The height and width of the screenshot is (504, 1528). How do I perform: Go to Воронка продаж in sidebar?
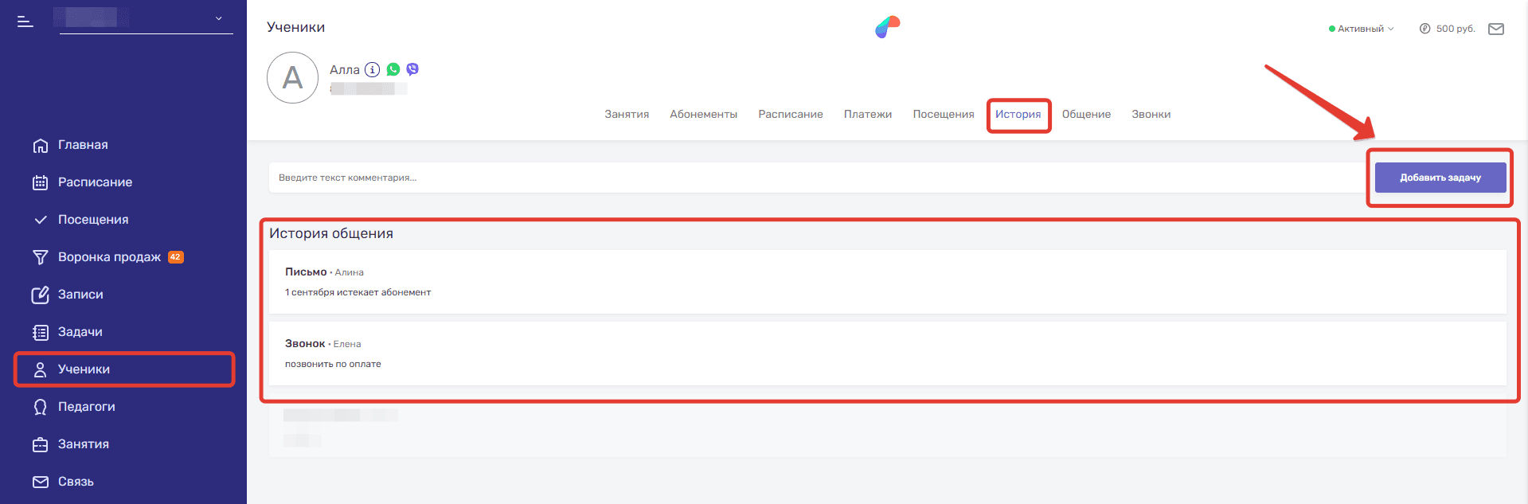click(x=109, y=257)
